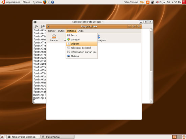The height and width of the screenshot is (139, 186).
Task: Select the highlighted Dépots menu entry
Action: [x=82, y=43]
